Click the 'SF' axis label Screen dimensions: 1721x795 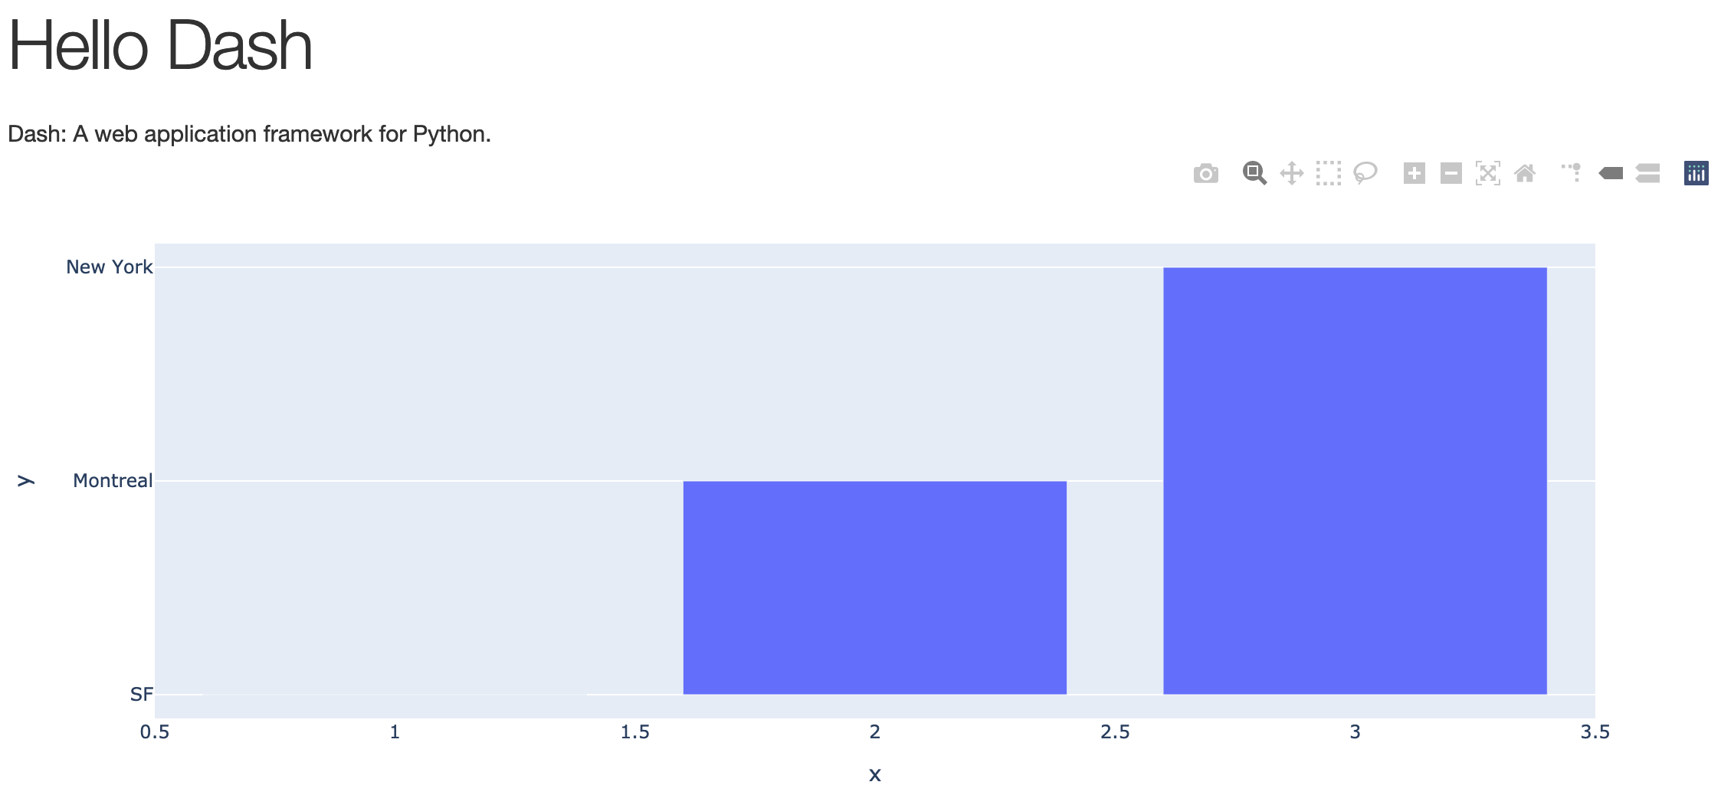point(140,695)
